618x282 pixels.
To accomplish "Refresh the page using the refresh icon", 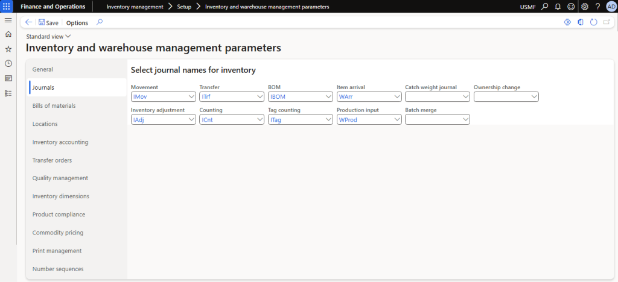I will [594, 22].
